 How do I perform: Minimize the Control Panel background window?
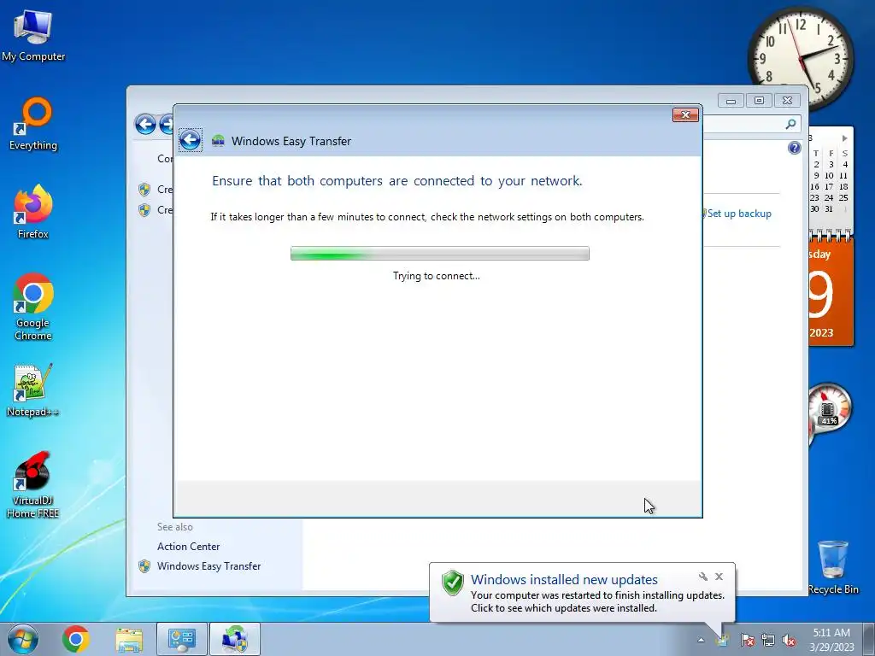pos(731,101)
